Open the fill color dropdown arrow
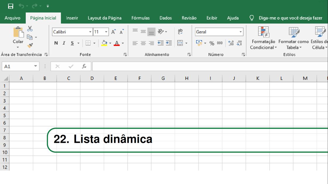The width and height of the screenshot is (328, 184). coord(110,43)
